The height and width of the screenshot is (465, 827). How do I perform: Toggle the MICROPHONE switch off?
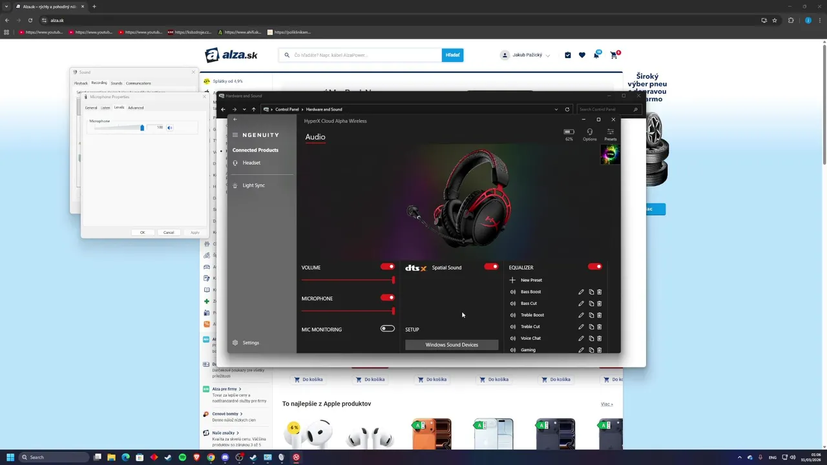point(388,297)
